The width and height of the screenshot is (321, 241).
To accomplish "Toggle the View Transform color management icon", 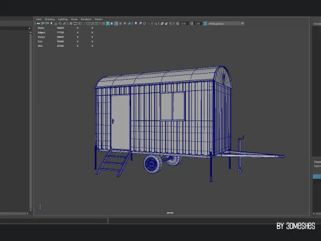I will pyautogui.click(x=205, y=23).
